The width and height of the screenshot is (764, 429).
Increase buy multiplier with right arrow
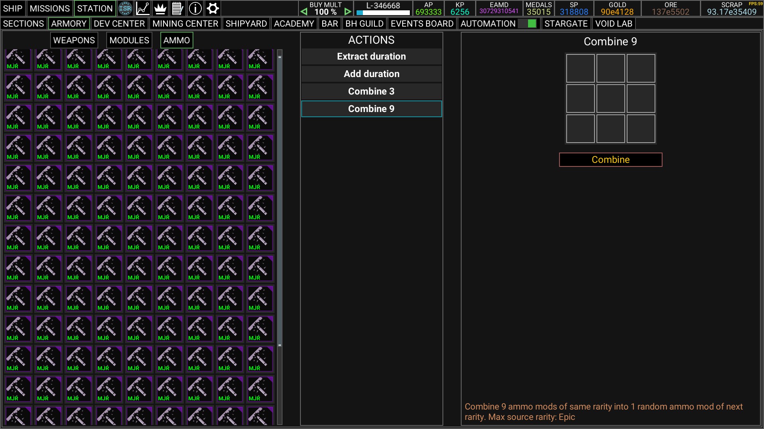pos(347,12)
